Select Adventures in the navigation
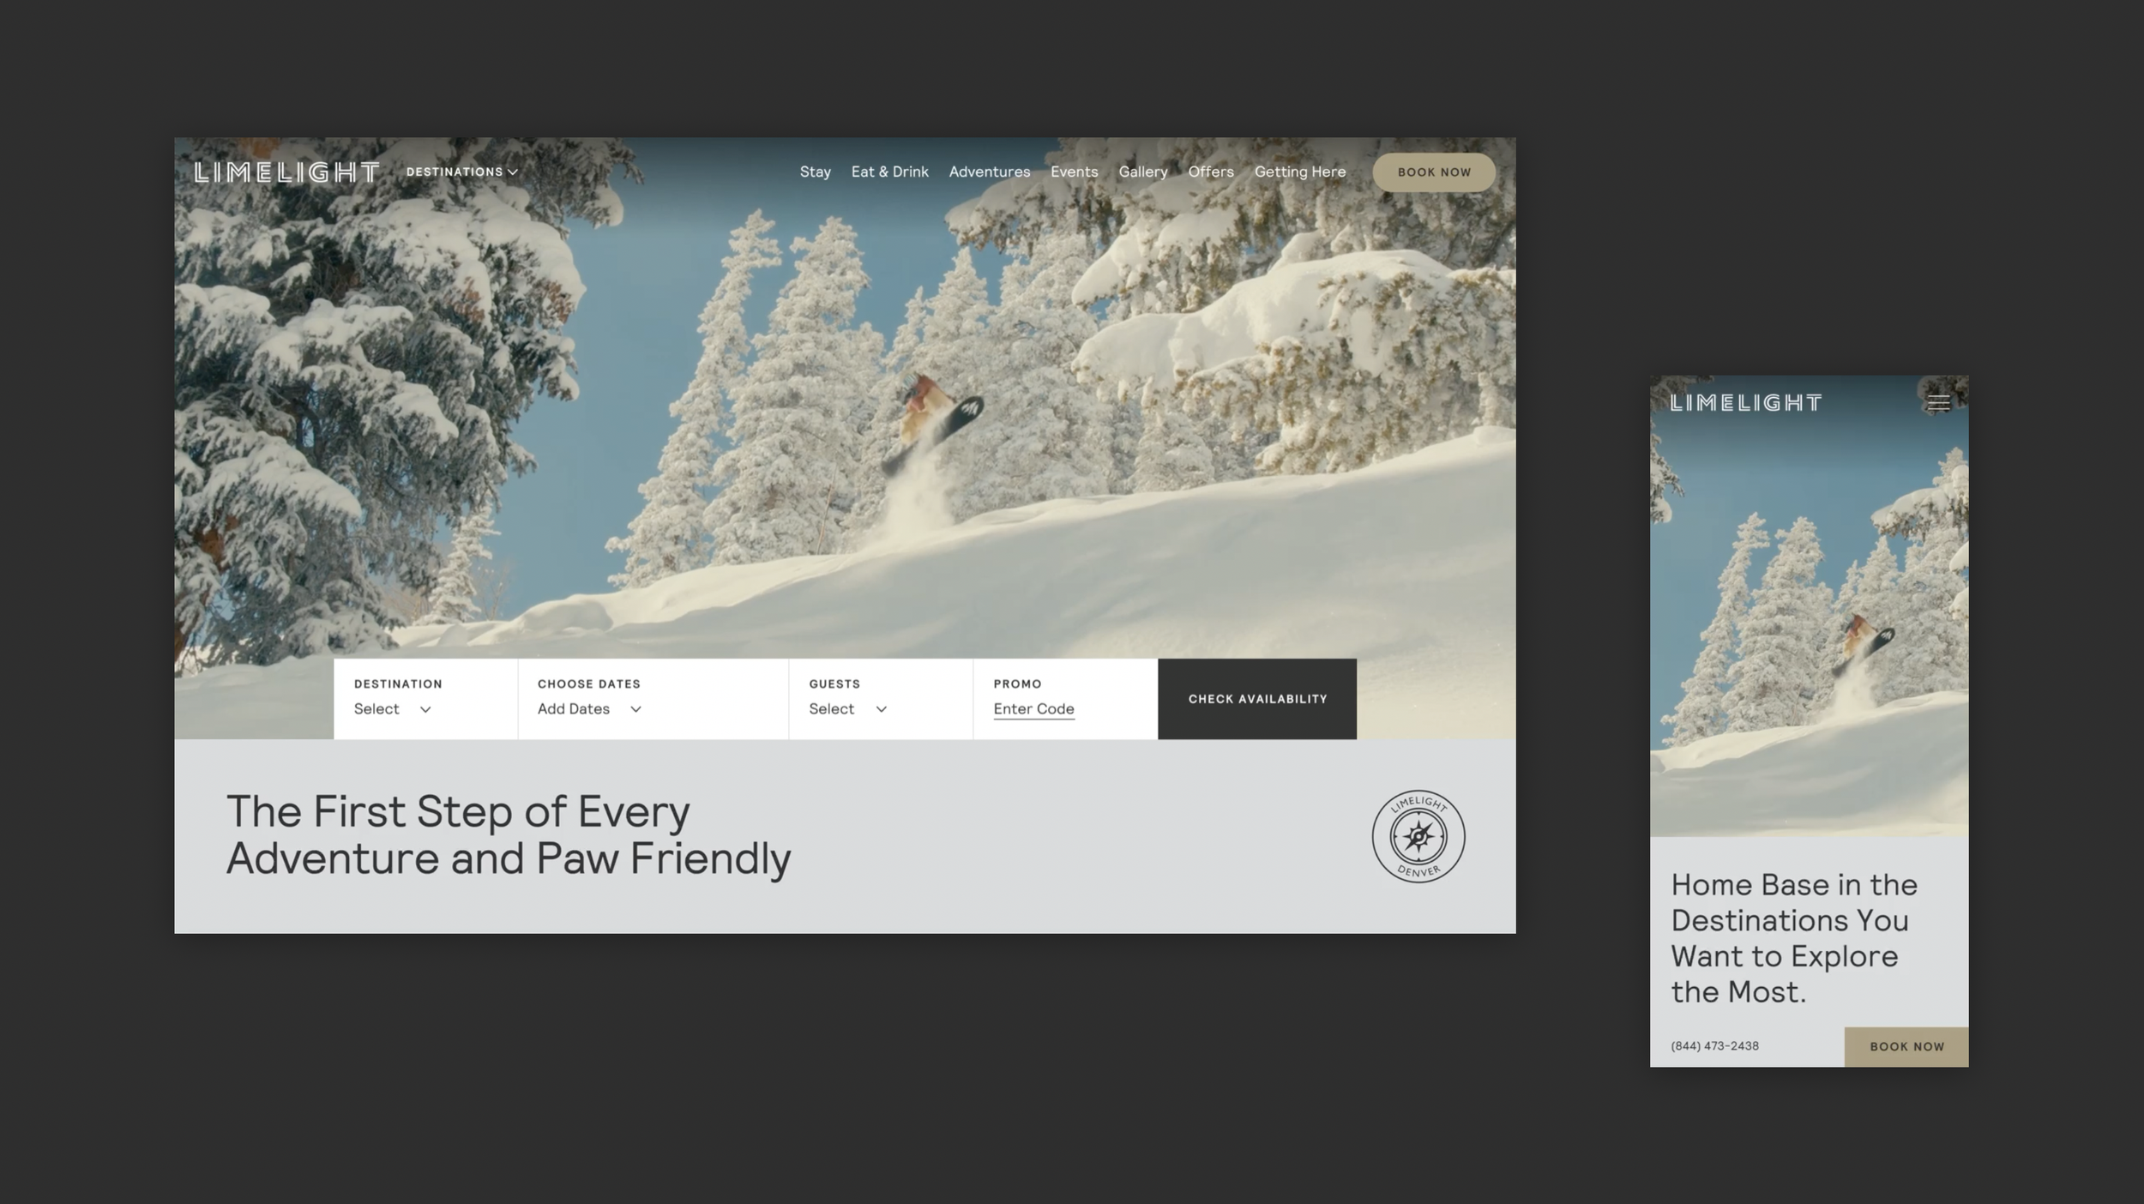 coord(989,172)
